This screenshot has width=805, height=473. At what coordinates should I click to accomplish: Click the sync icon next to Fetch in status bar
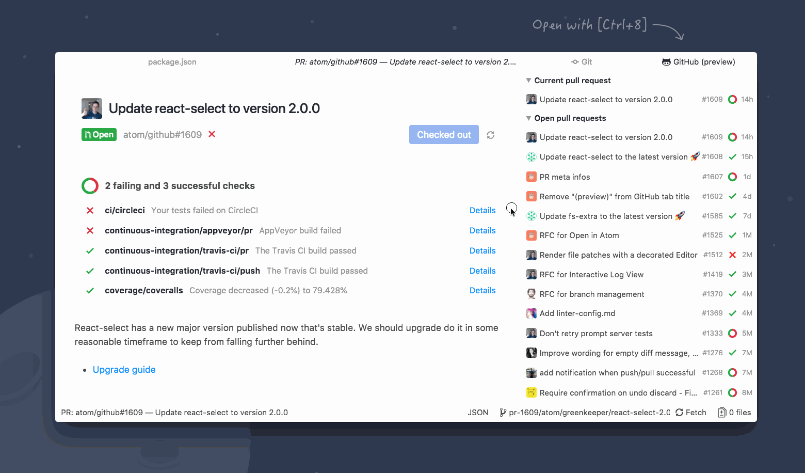[x=680, y=412]
